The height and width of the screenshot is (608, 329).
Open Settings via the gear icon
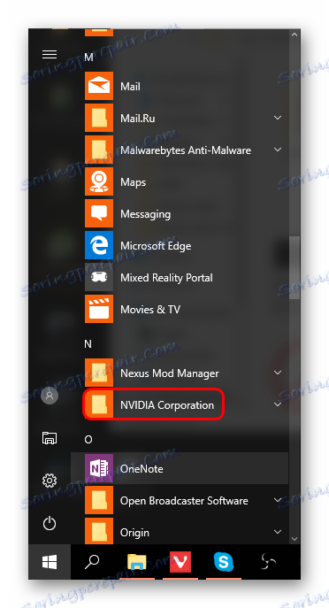click(x=50, y=481)
